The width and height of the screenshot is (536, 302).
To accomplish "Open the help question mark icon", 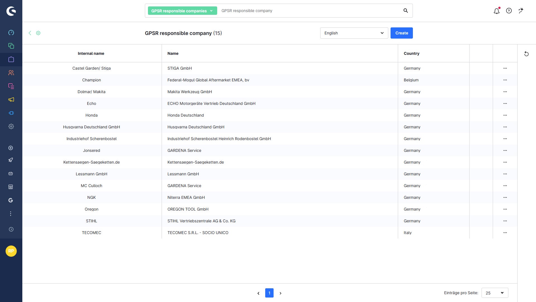I will click(x=509, y=11).
